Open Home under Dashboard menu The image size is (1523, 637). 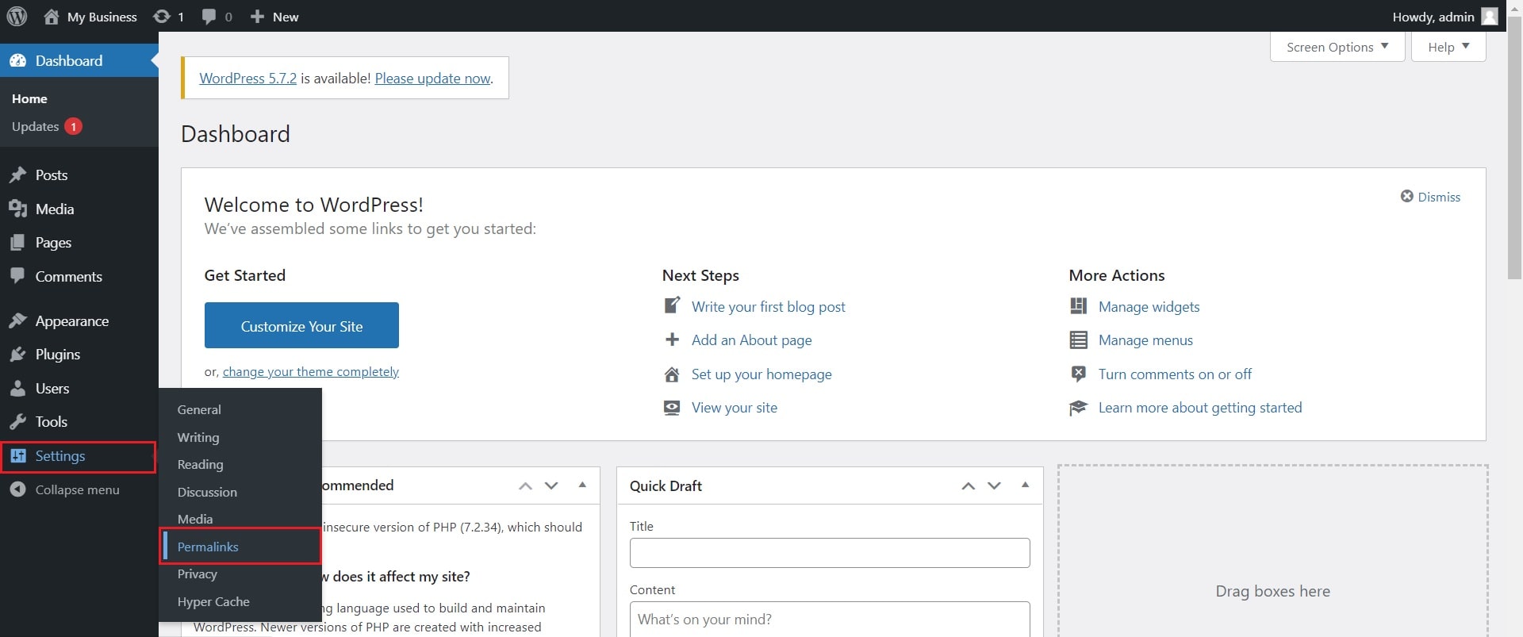pos(29,98)
